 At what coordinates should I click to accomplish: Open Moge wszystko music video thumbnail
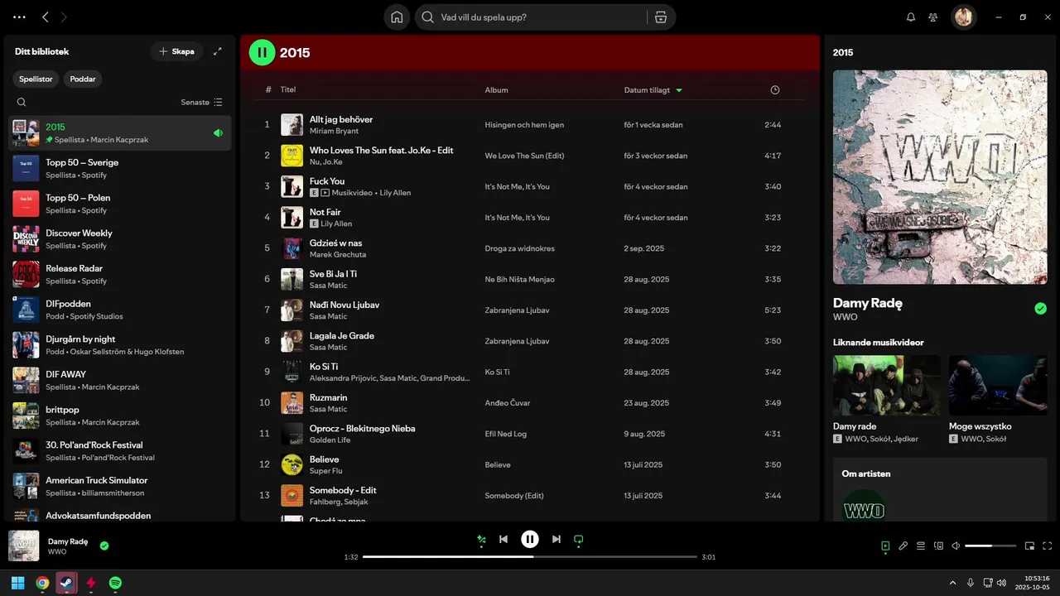(x=998, y=386)
